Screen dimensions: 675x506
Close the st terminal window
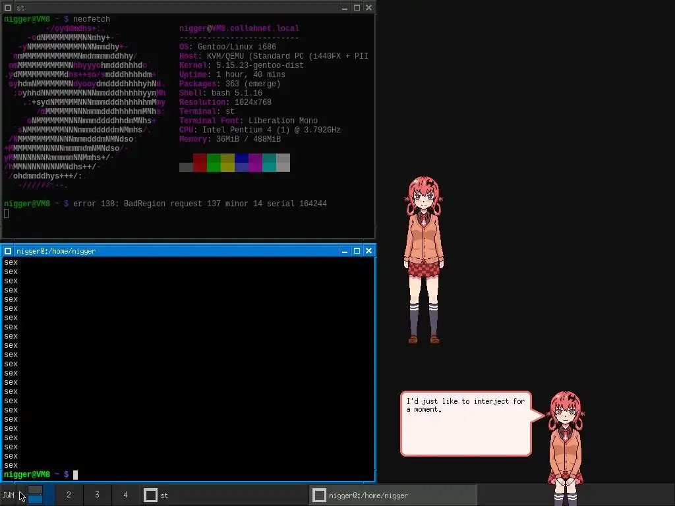tap(369, 8)
